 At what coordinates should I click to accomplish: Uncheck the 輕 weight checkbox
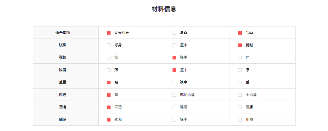coord(109,82)
